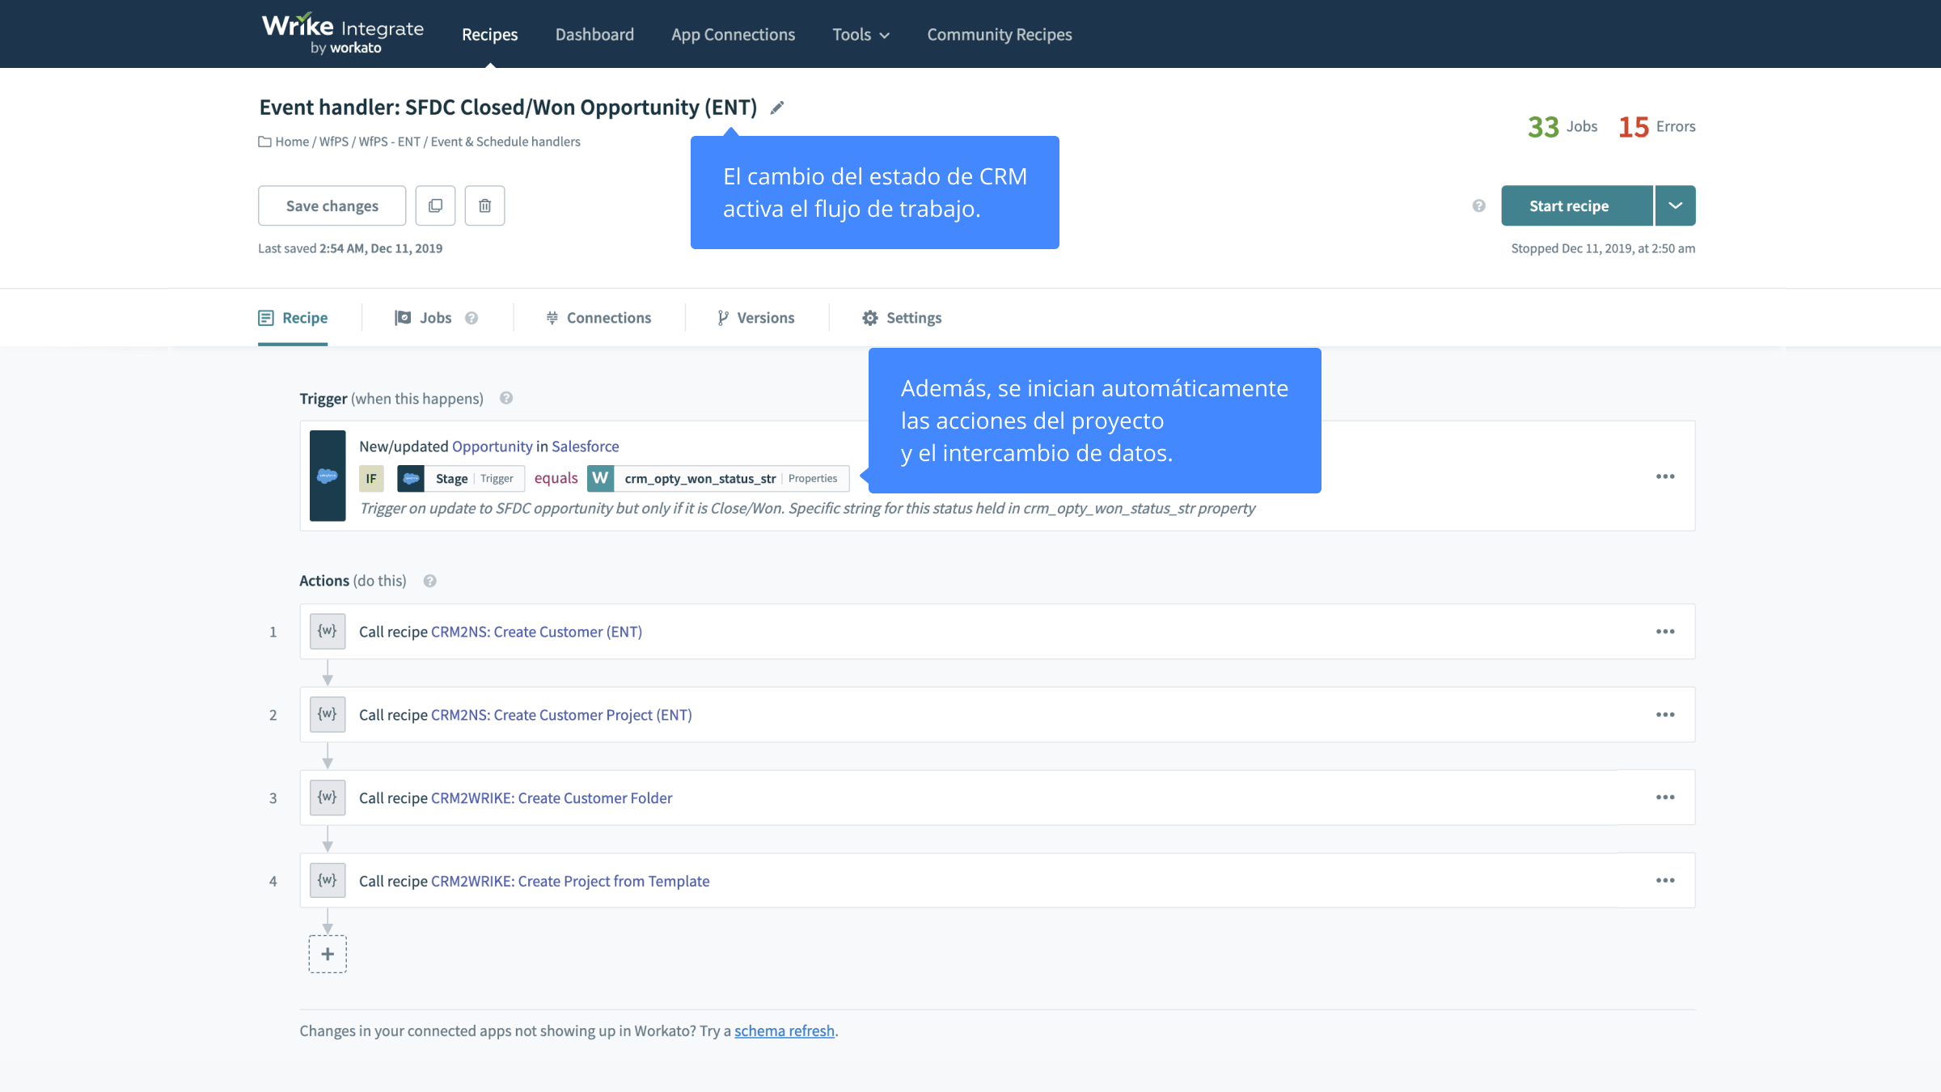Click step 4 recipe function icon

[x=328, y=880]
